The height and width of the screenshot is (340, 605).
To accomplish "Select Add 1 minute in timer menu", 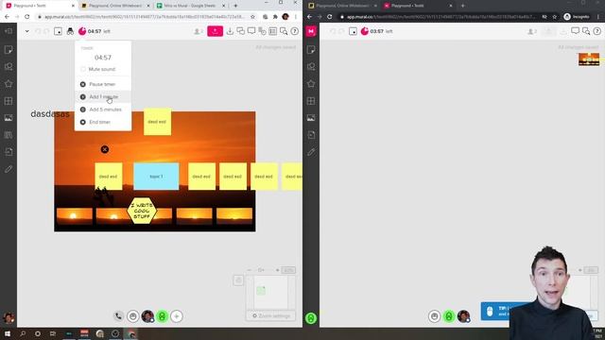I will (103, 96).
